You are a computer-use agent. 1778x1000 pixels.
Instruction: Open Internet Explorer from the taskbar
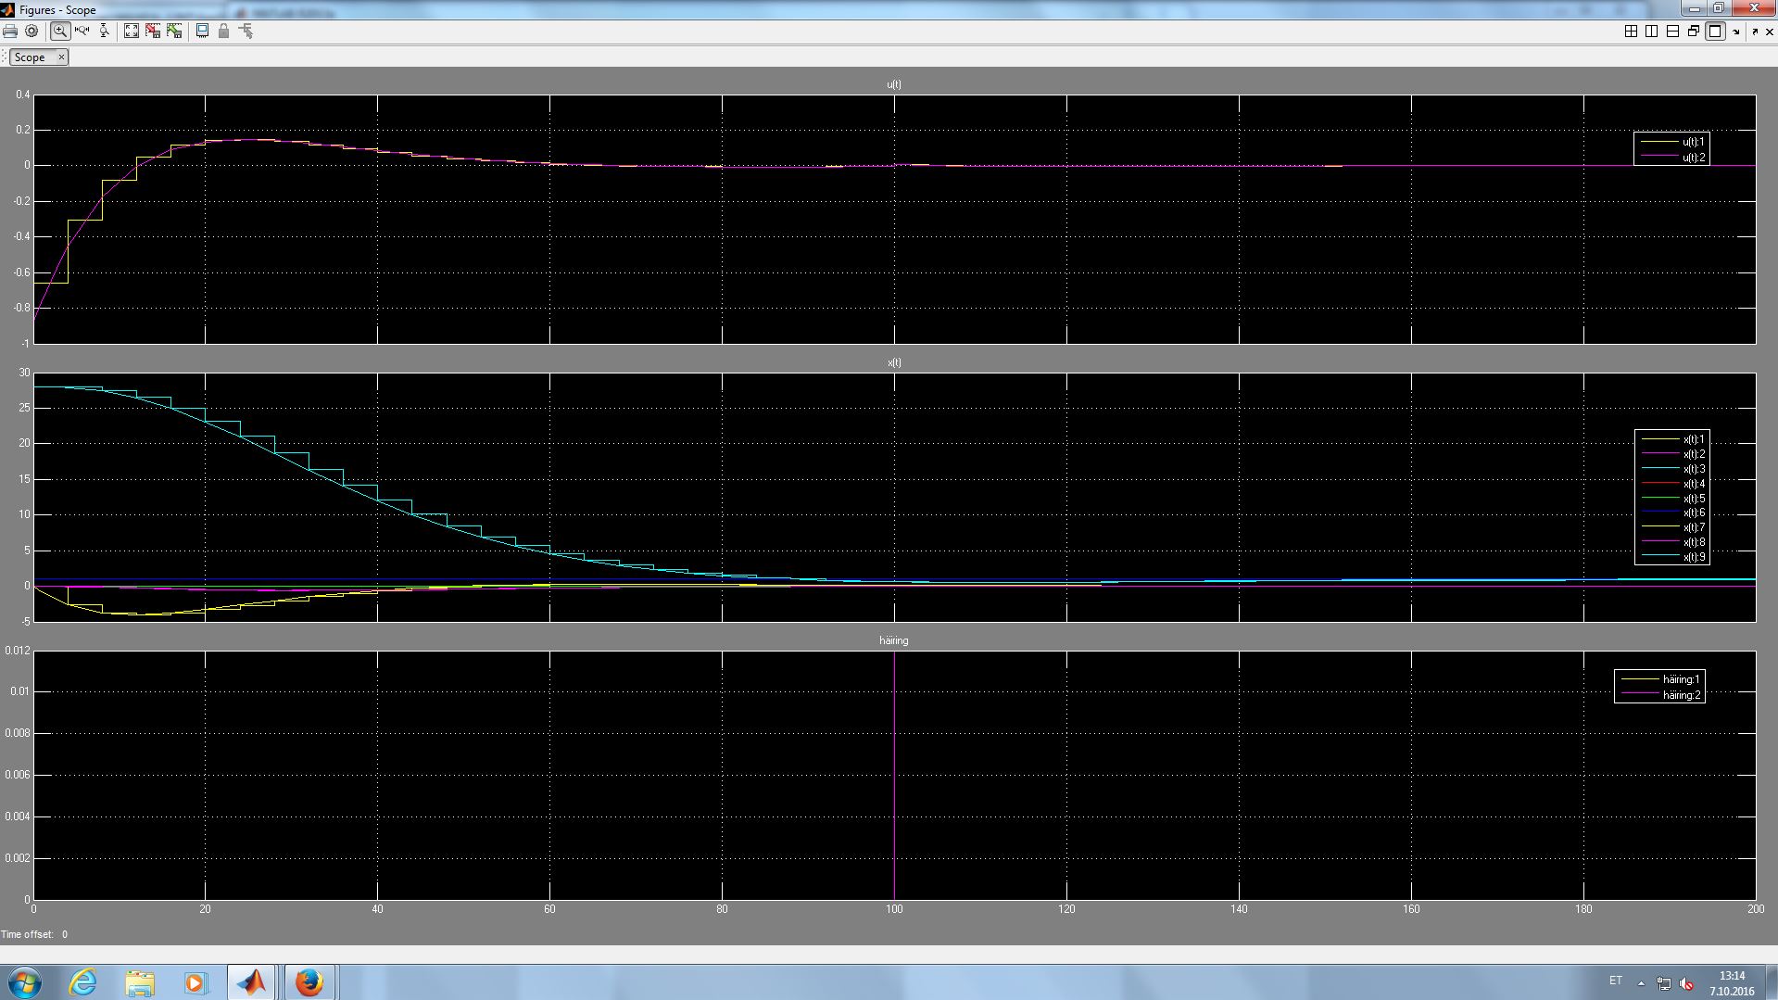83,982
